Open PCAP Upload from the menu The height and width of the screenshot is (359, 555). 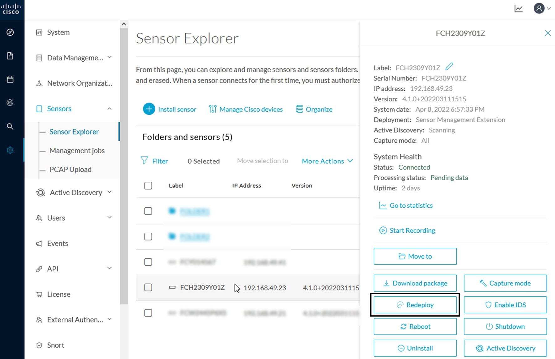[70, 169]
